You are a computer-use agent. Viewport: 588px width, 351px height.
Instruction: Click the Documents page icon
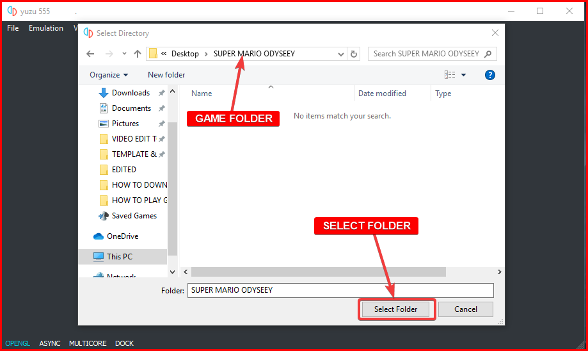click(104, 108)
